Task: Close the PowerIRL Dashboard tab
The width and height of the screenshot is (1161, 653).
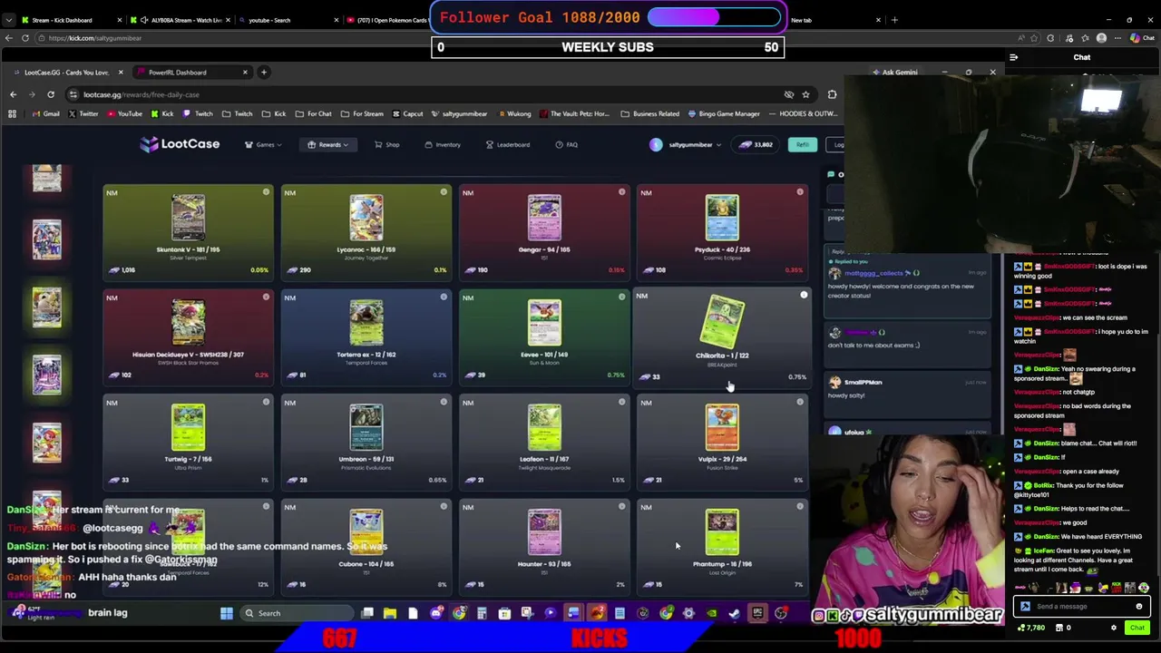Action: (244, 72)
